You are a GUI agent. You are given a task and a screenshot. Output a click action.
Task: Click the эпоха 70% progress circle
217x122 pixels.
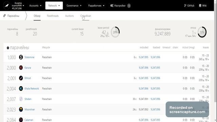click(x=202, y=32)
